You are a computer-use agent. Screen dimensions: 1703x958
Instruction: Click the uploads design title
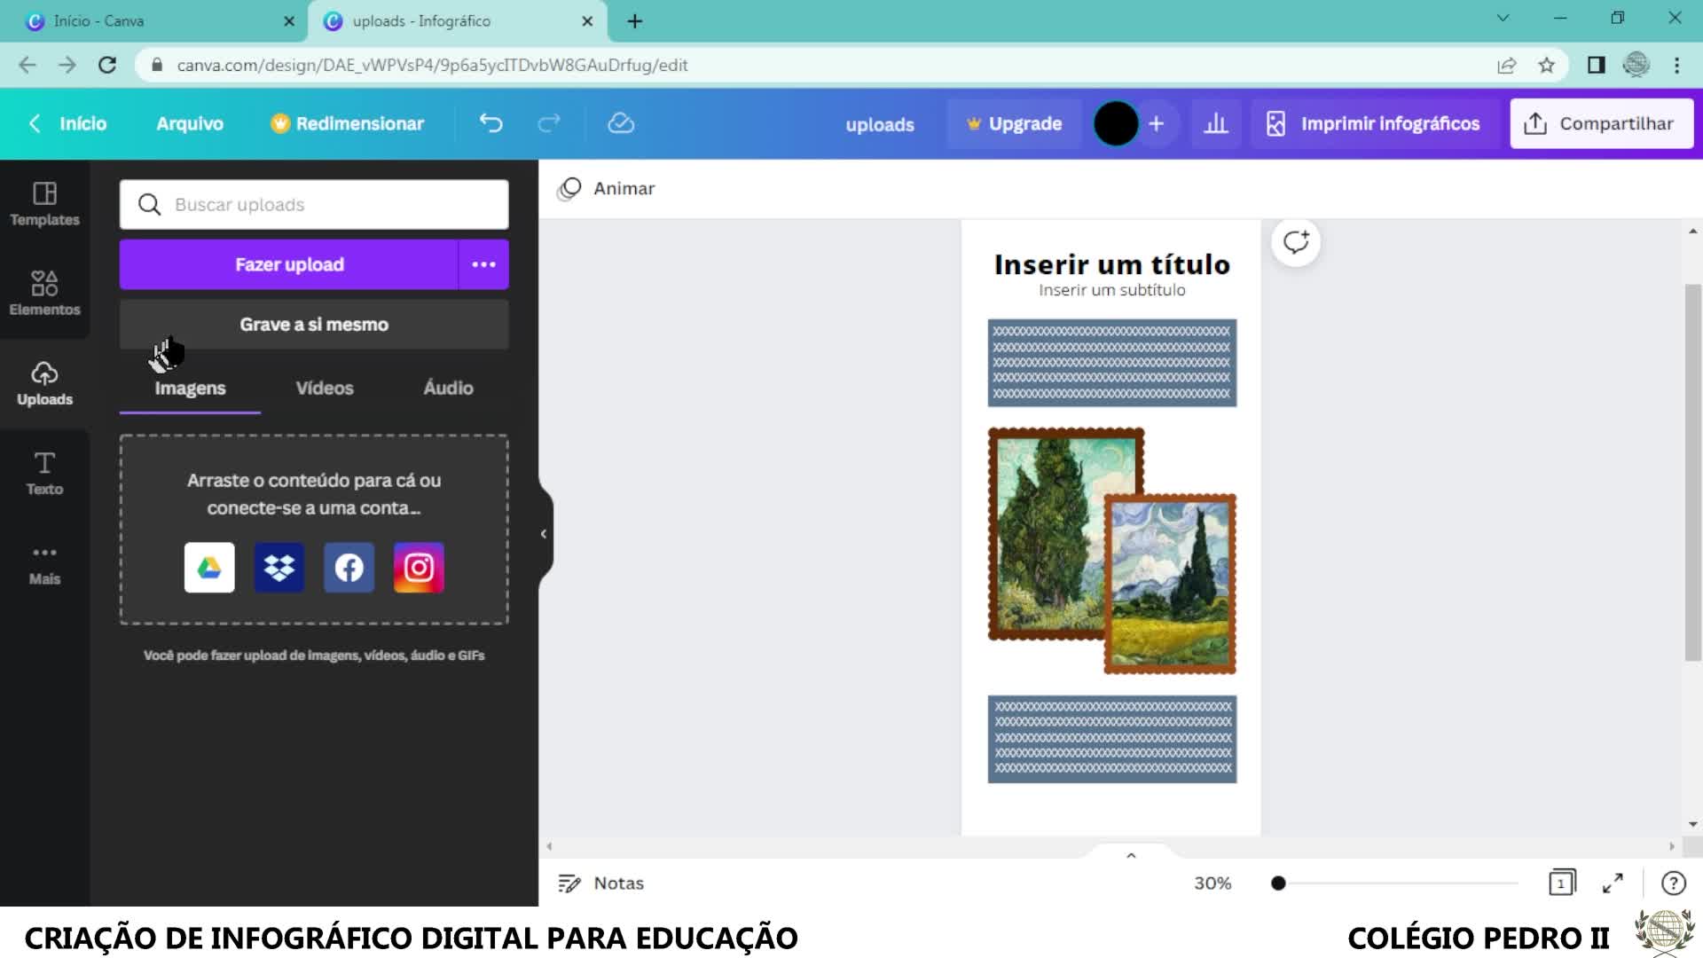880,124
